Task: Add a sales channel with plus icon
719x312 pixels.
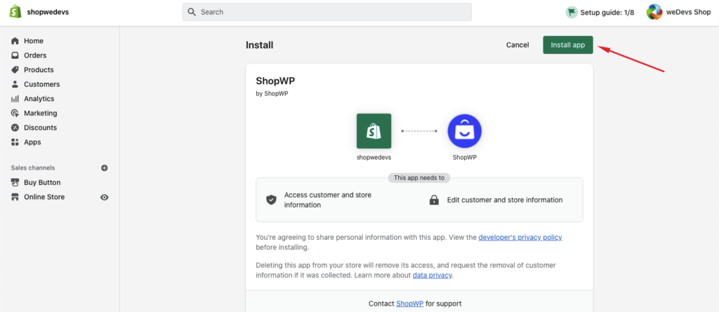Action: (x=104, y=168)
